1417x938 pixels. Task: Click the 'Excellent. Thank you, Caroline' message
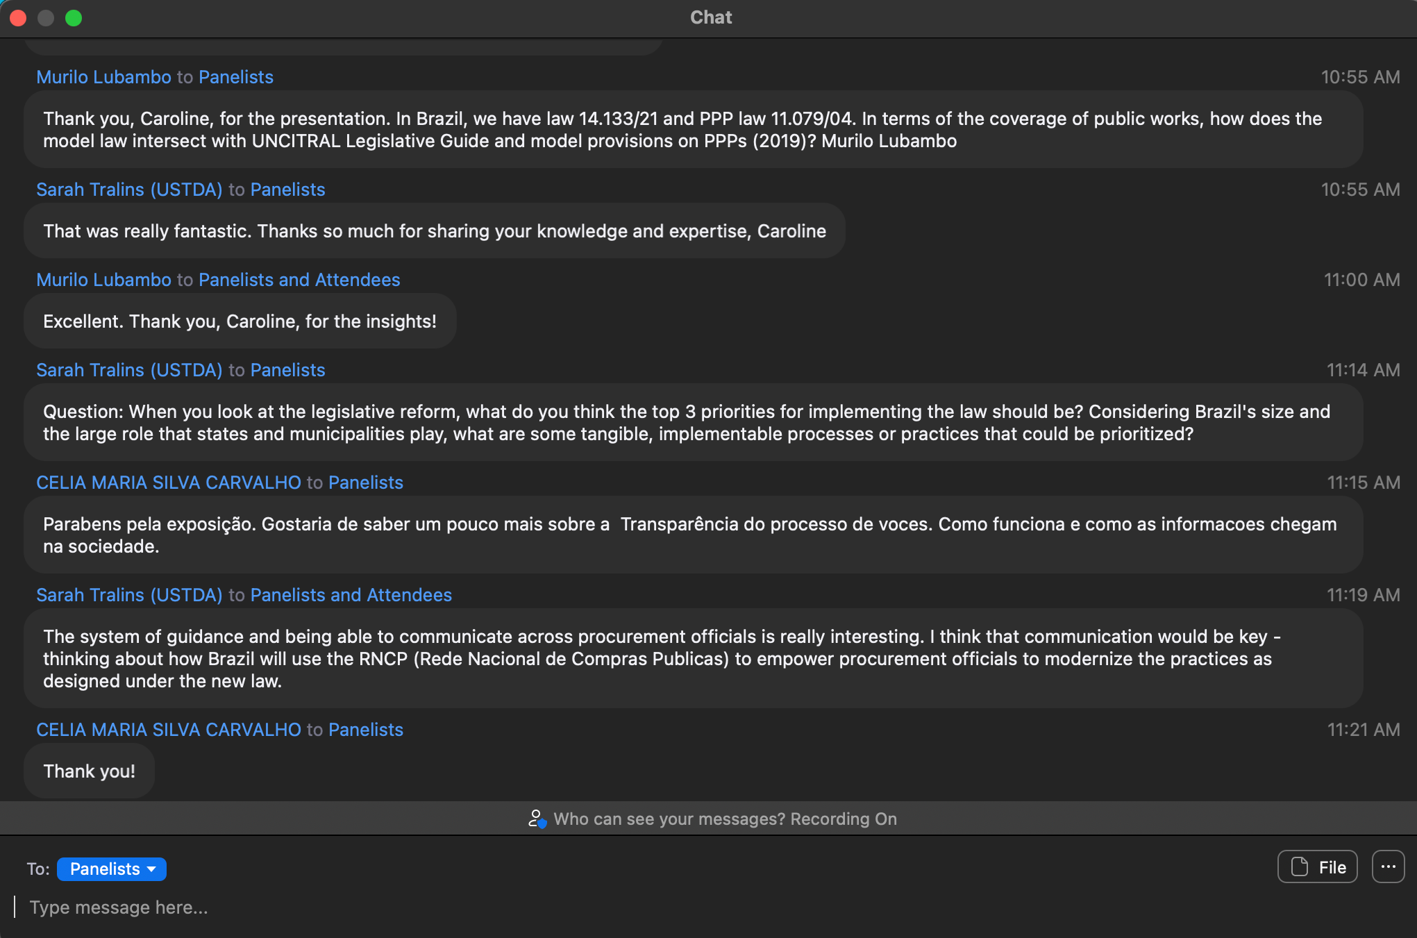(240, 321)
